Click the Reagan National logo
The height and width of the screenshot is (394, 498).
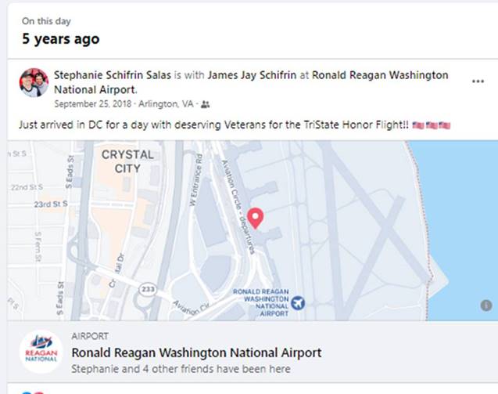click(x=41, y=352)
